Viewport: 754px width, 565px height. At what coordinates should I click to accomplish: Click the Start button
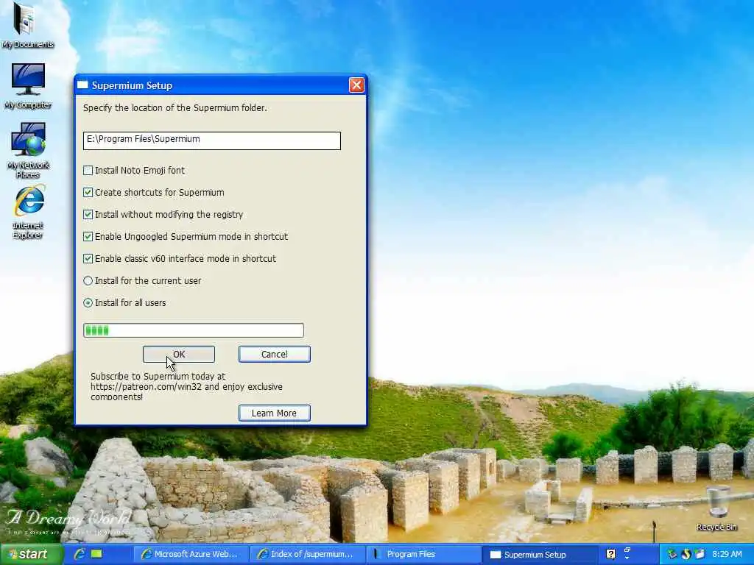tap(31, 554)
